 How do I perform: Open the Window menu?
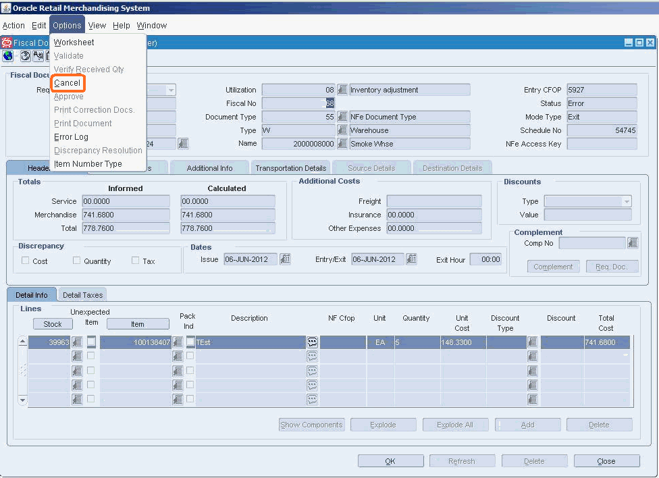click(152, 25)
